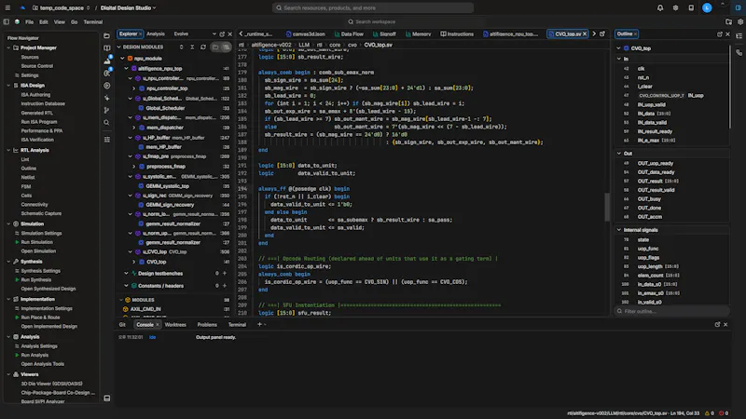
Task: Open the Terminal menu
Action: pos(93,21)
